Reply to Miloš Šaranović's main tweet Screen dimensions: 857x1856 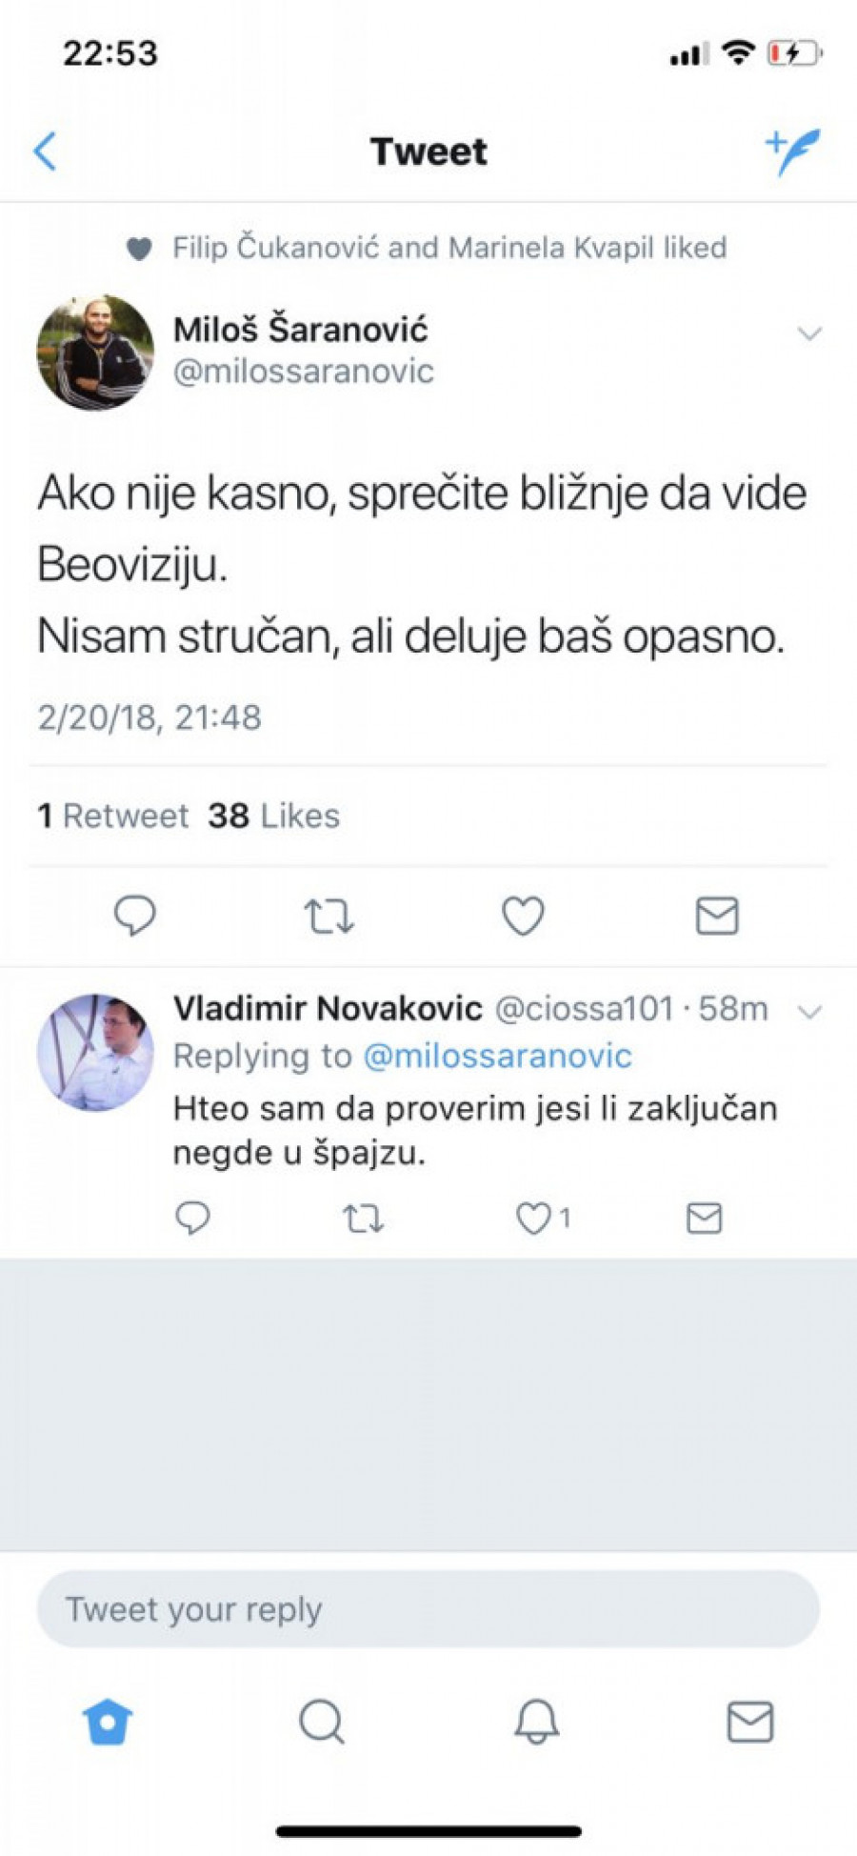134,916
